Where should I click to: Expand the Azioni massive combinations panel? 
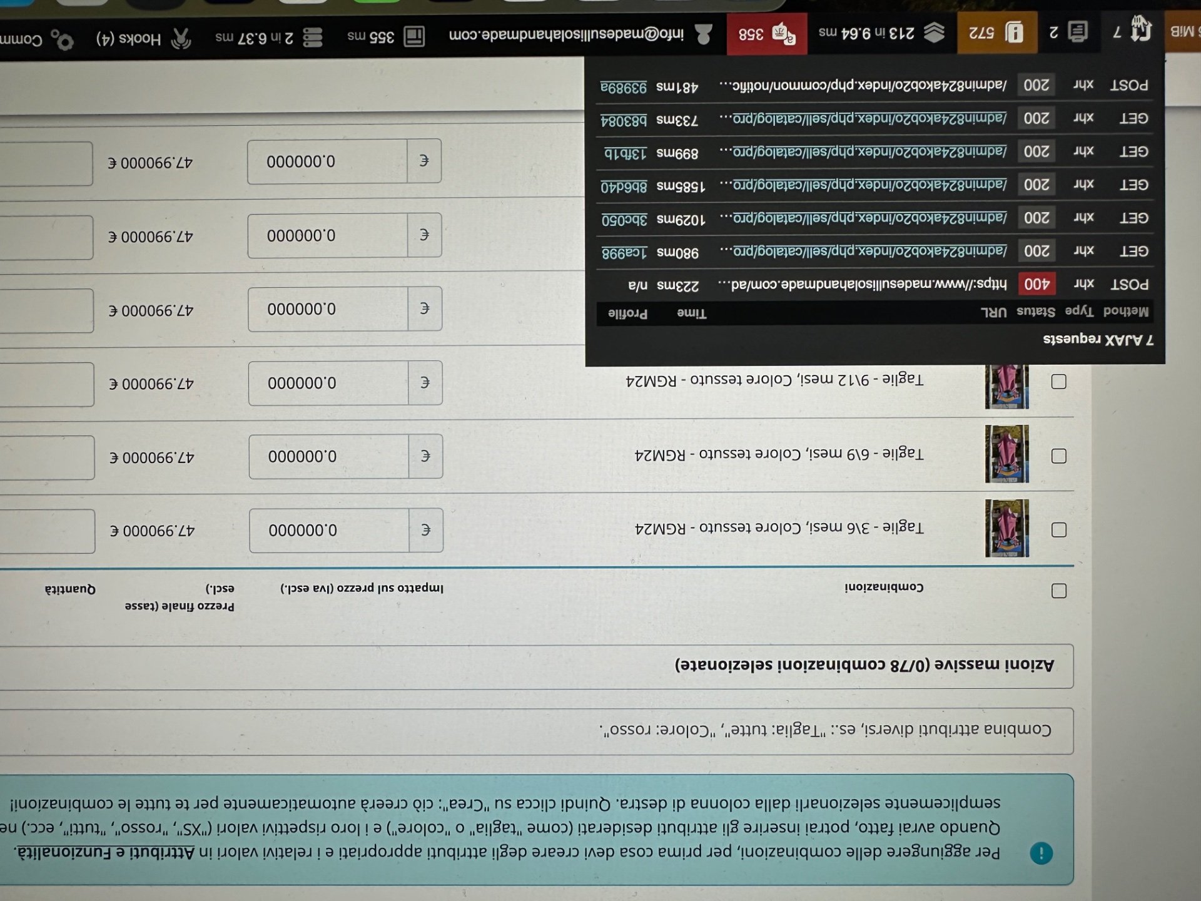pyautogui.click(x=863, y=664)
